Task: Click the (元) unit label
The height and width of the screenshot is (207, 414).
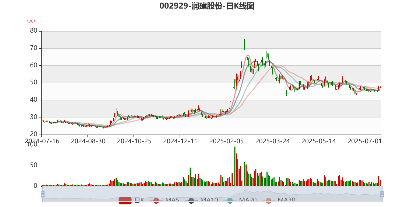Action: tap(31, 21)
